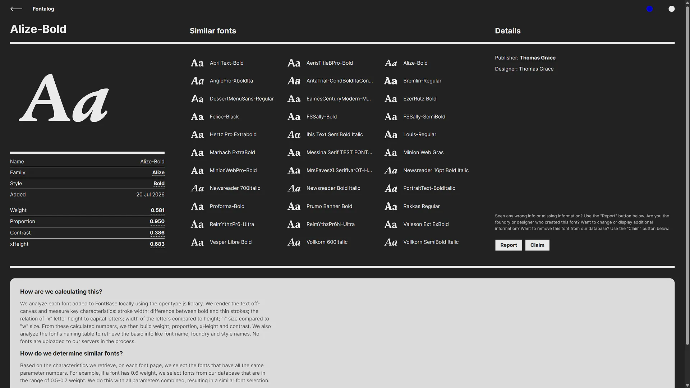
Task: Click the Claim button
Action: click(x=537, y=245)
